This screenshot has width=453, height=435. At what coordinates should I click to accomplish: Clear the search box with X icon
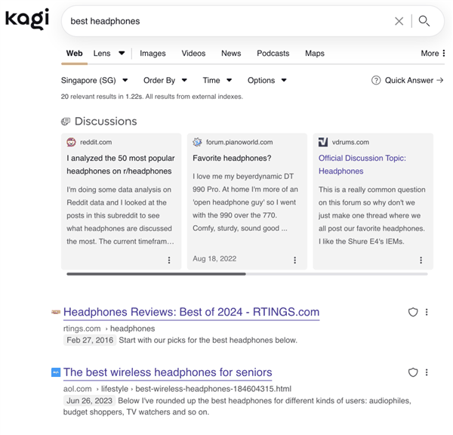[399, 21]
